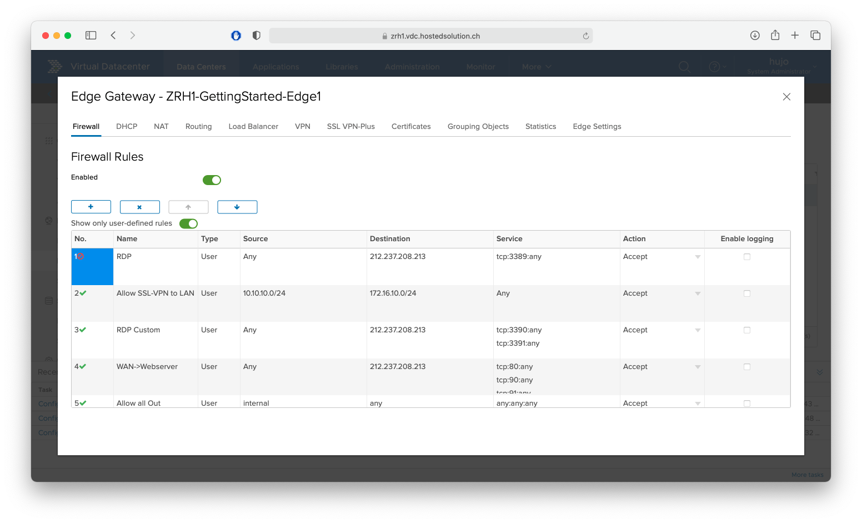The width and height of the screenshot is (862, 523).
Task: Close the Edge Gateway dialog
Action: point(786,97)
